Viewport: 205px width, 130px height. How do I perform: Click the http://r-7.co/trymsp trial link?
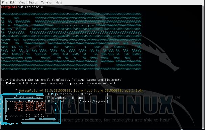click(x=86, y=101)
